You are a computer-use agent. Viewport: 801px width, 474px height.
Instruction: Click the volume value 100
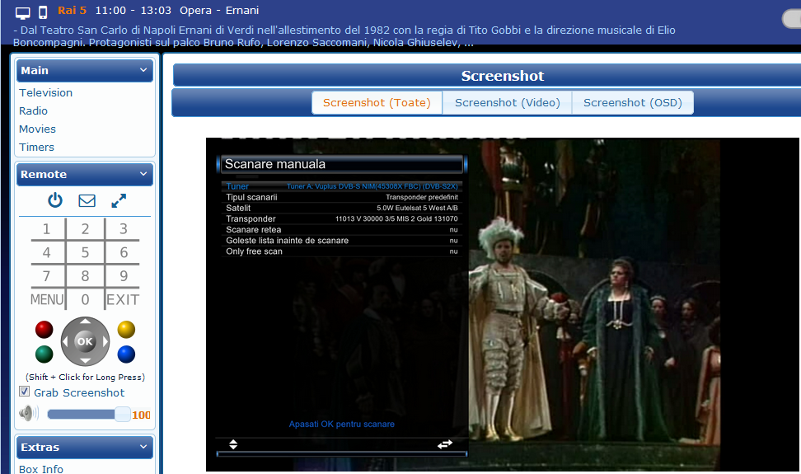click(x=141, y=415)
